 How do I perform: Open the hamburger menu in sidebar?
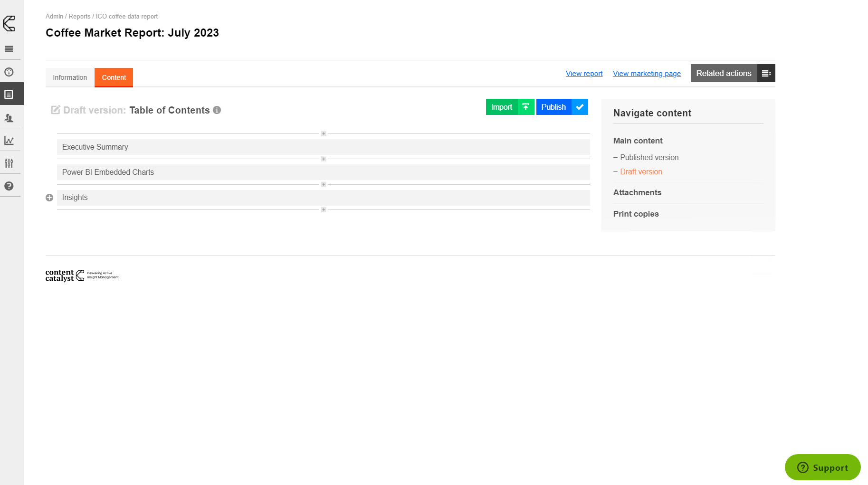[x=9, y=49]
